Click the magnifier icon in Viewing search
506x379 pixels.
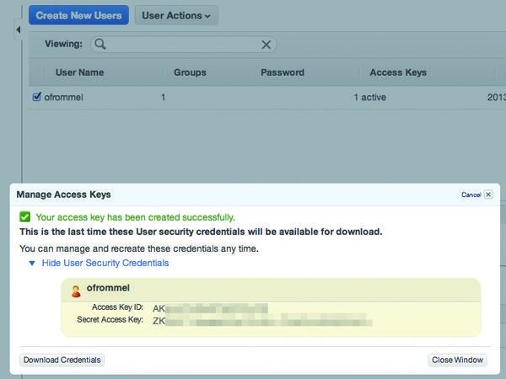100,44
